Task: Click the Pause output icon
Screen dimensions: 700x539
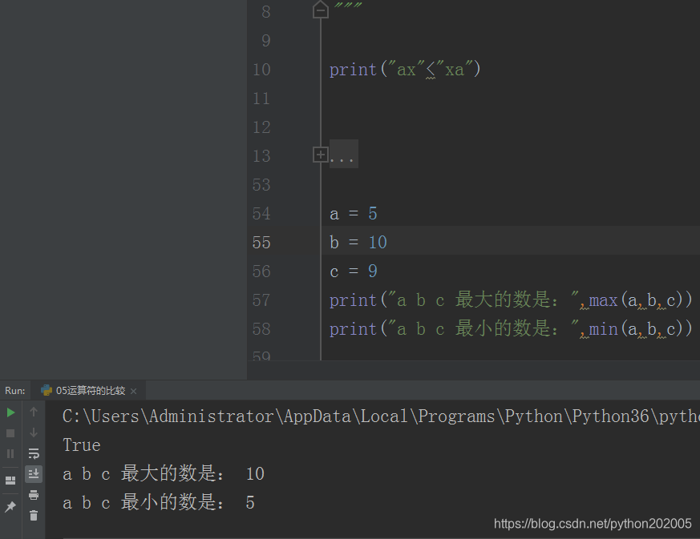Action: pyautogui.click(x=10, y=453)
